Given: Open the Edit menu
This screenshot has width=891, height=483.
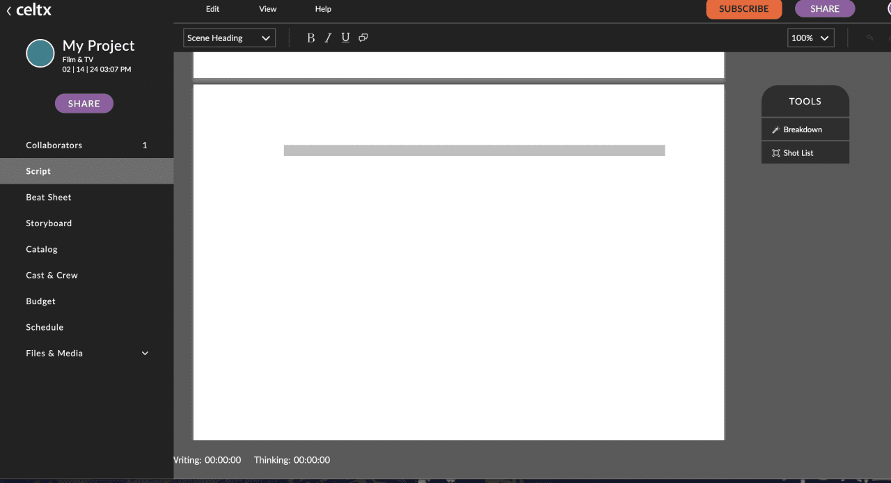Looking at the screenshot, I should tap(212, 9).
